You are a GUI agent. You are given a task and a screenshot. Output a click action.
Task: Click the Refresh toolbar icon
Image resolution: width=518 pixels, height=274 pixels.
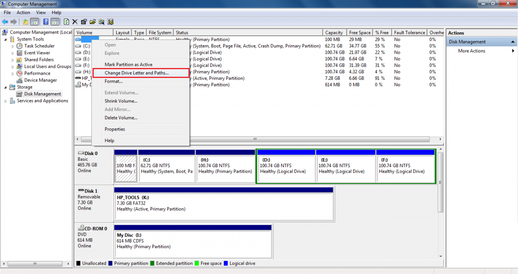[66, 22]
